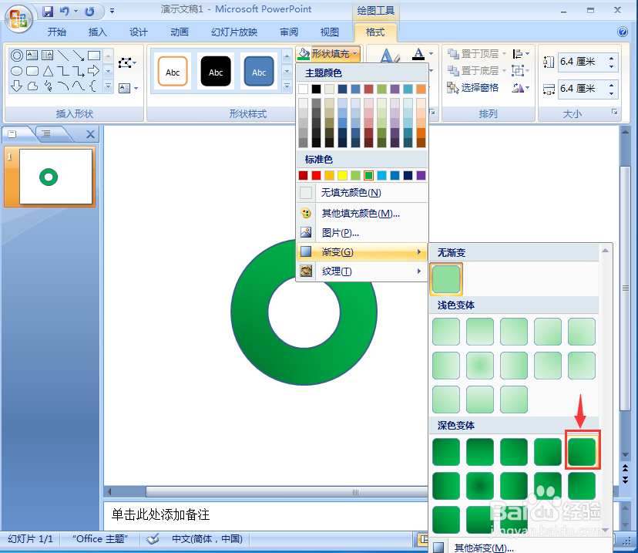Switch to the 设计 tab

point(139,32)
